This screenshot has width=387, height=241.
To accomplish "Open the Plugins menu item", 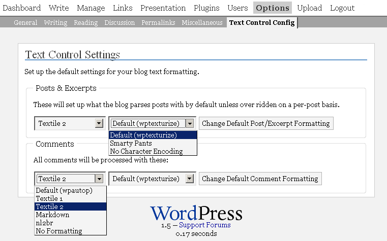I will pyautogui.click(x=206, y=8).
